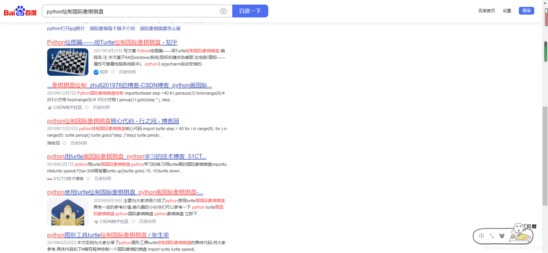Click snippet date 2019年5月20日
This screenshot has height=253, width=548.
(61, 243)
